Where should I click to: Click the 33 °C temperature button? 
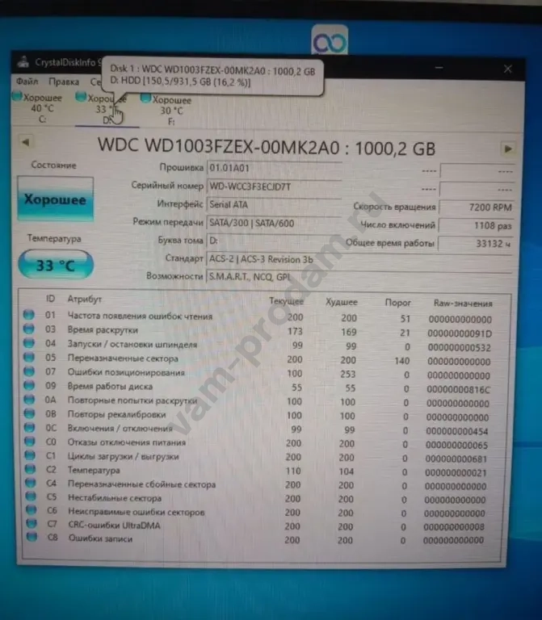(x=54, y=264)
